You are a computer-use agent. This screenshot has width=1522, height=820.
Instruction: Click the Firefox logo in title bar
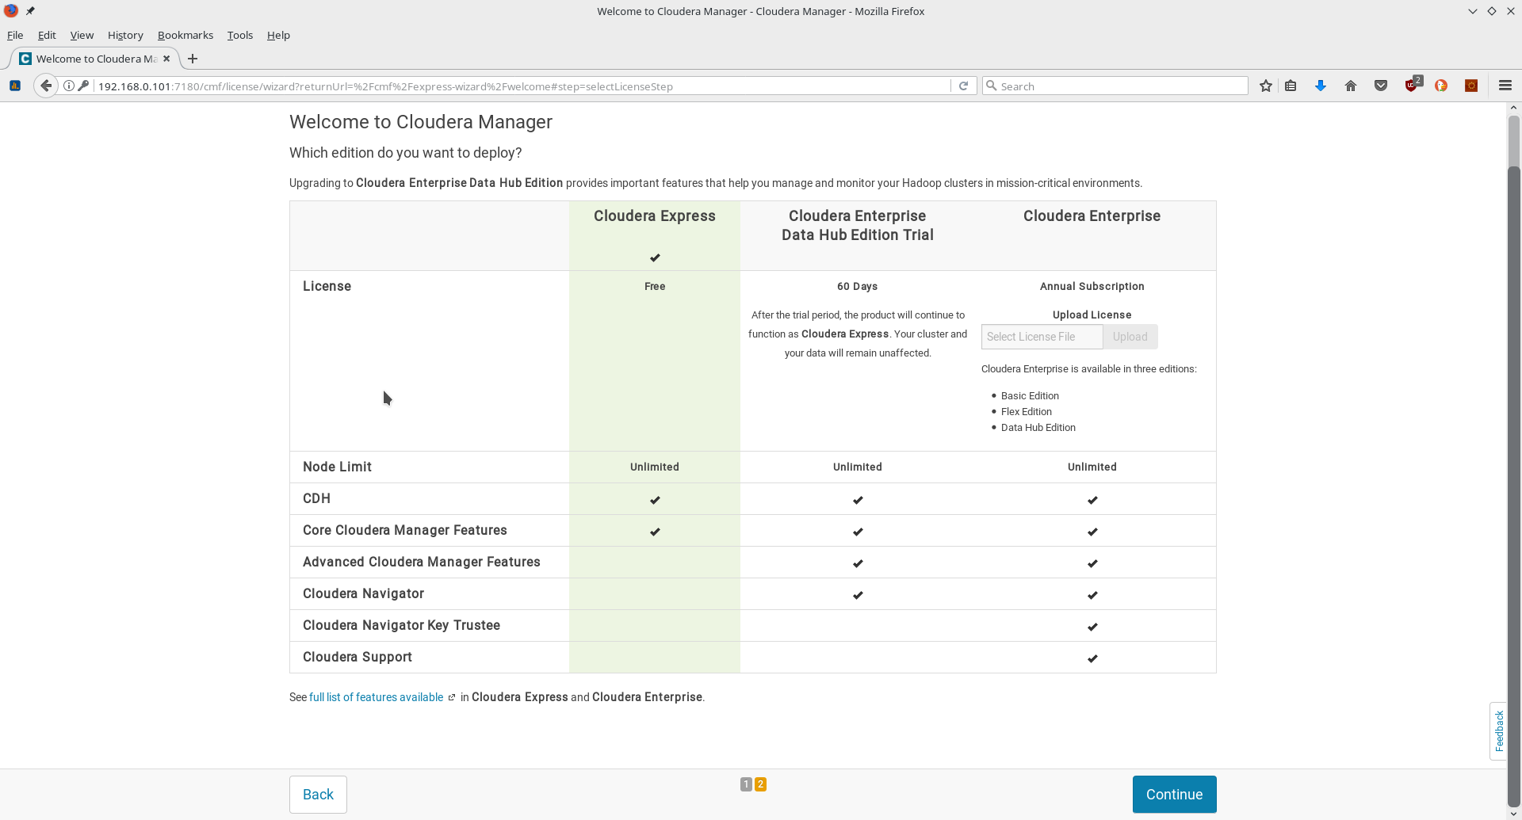[x=11, y=11]
